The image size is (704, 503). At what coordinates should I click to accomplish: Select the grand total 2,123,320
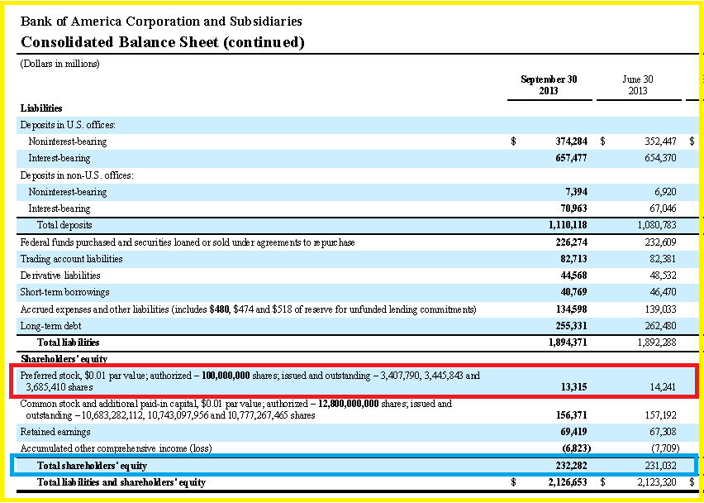pyautogui.click(x=657, y=483)
